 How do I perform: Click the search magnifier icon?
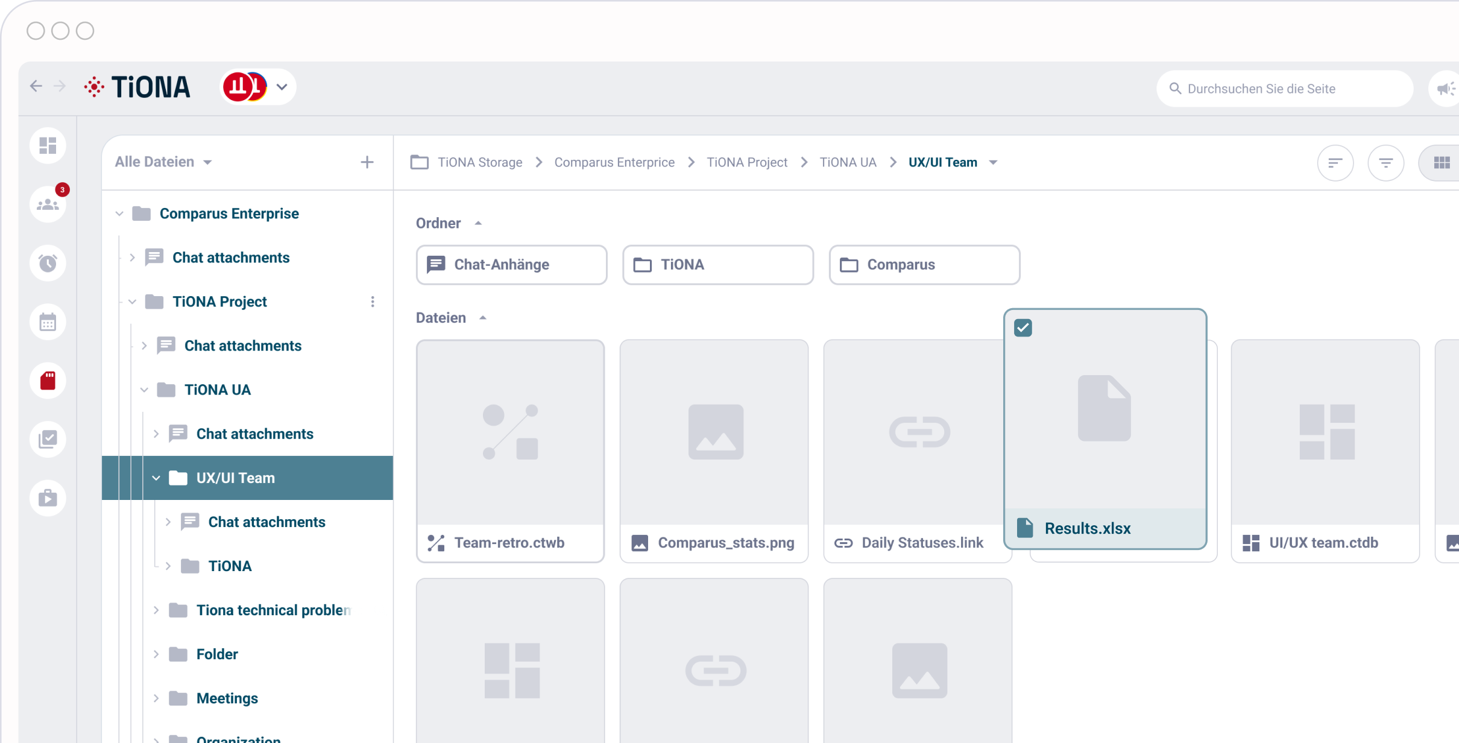pos(1175,89)
